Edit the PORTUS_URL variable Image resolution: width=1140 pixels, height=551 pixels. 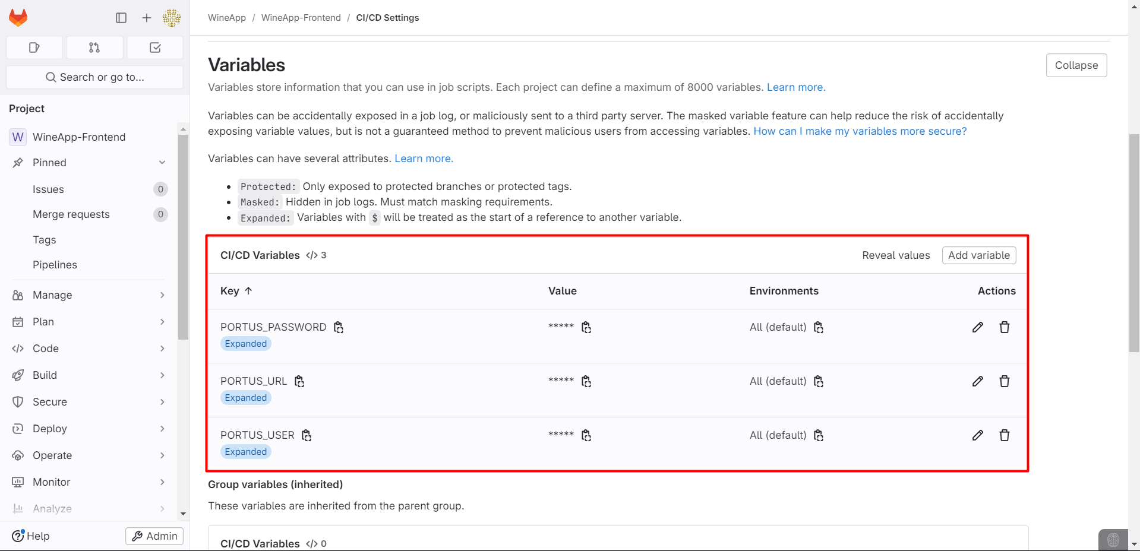pos(977,381)
